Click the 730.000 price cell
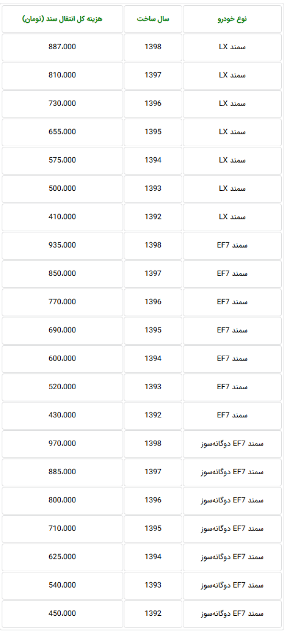Viewport: 287px width, 632px height. pyautogui.click(x=62, y=104)
